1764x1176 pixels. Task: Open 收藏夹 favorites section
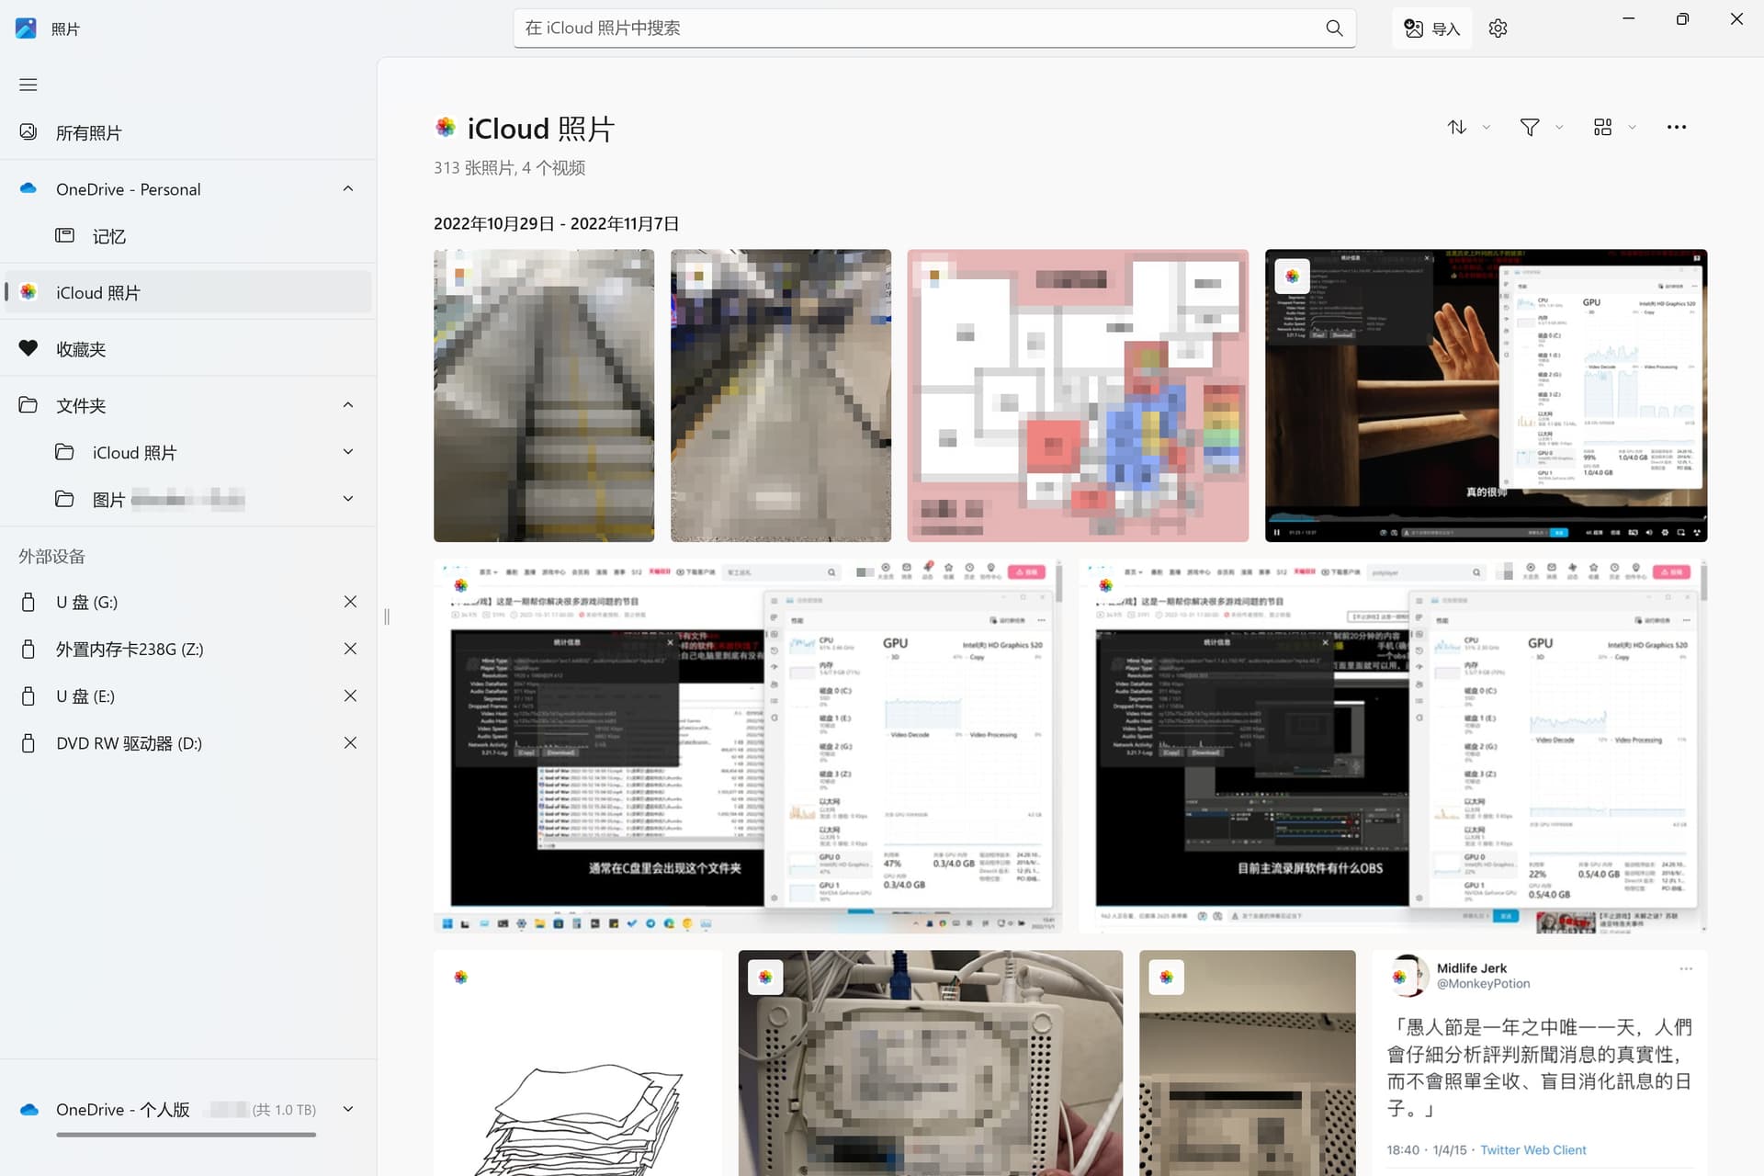[81, 349]
